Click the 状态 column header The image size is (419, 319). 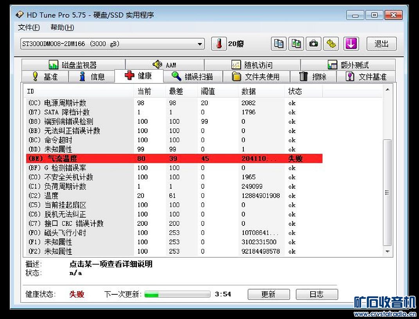tap(304, 92)
